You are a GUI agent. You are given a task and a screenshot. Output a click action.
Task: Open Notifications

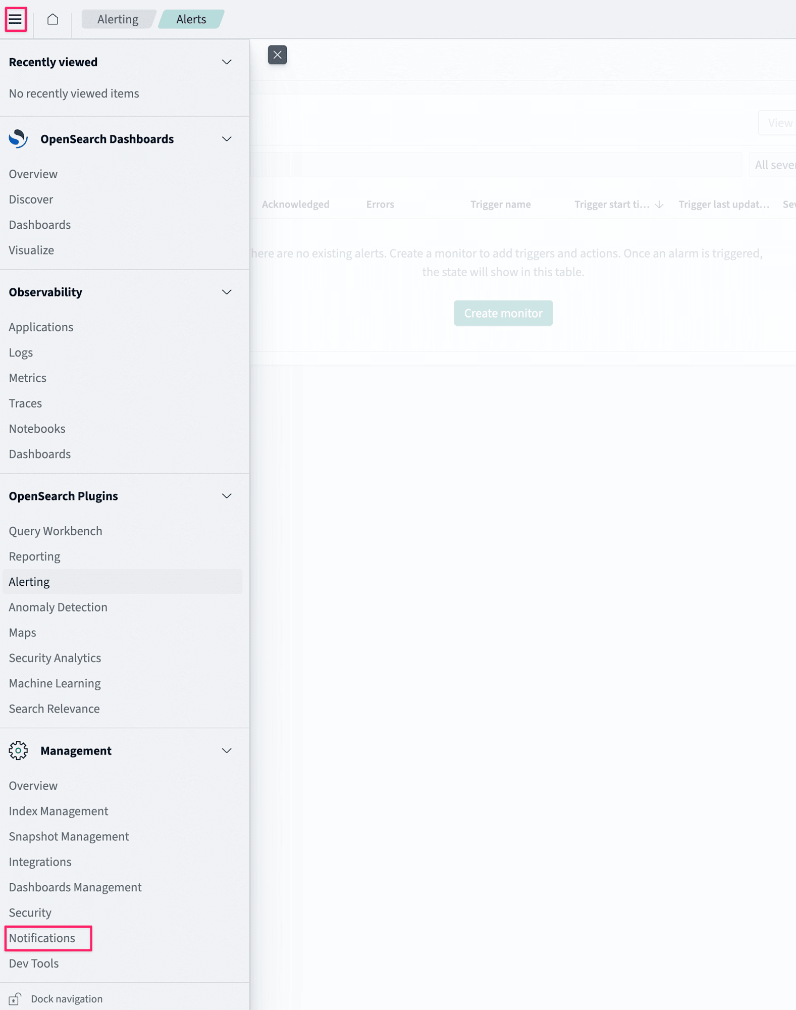click(42, 938)
